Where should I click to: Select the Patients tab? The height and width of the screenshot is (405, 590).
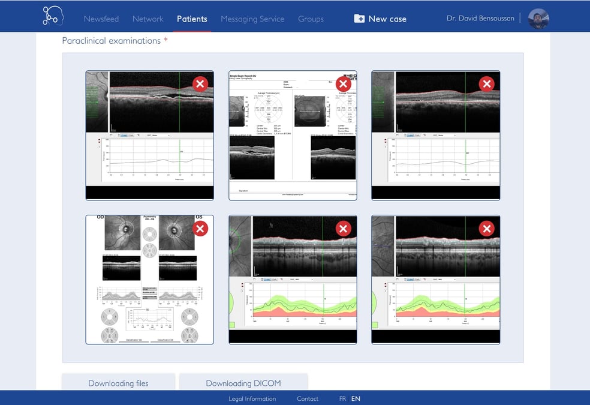point(192,19)
